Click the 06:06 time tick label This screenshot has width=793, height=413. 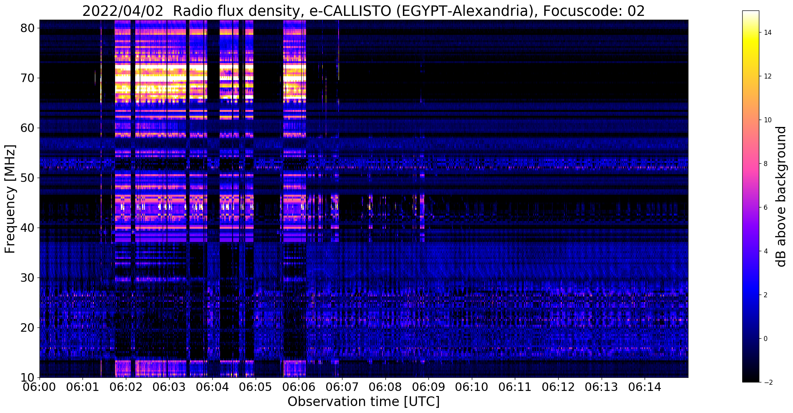click(x=299, y=387)
